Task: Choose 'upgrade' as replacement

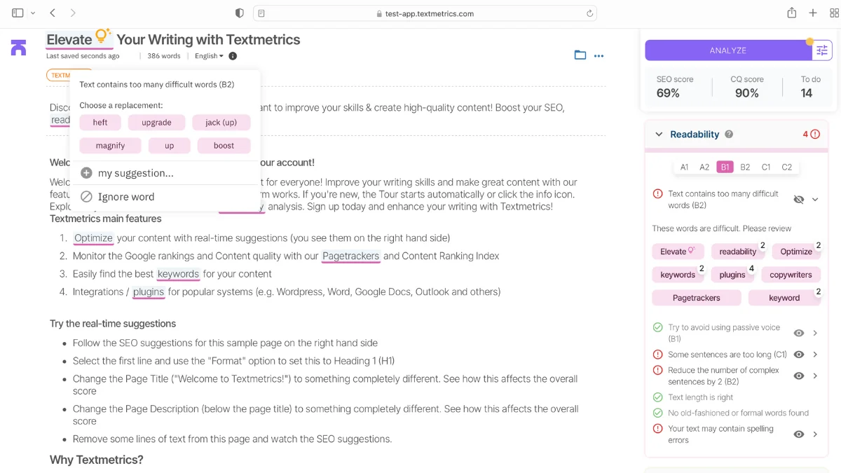Action: (156, 122)
